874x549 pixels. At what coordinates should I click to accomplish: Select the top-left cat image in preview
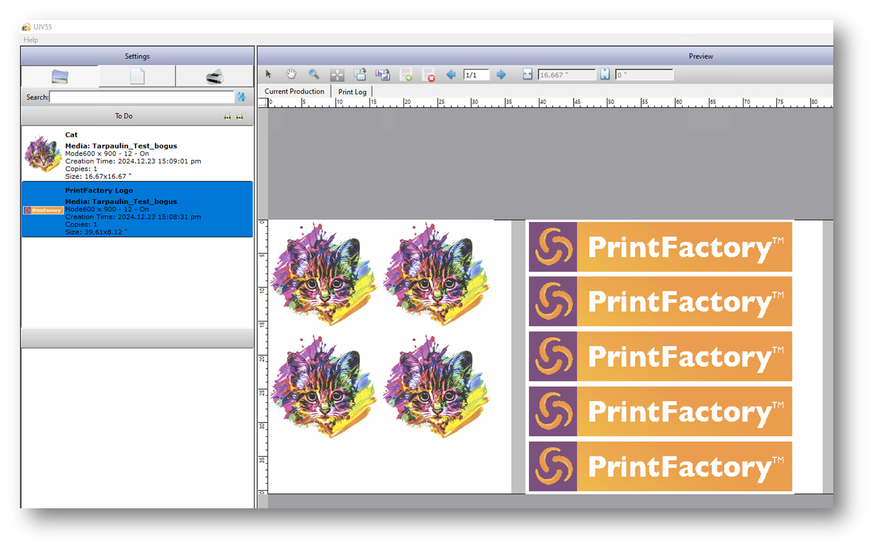point(324,273)
